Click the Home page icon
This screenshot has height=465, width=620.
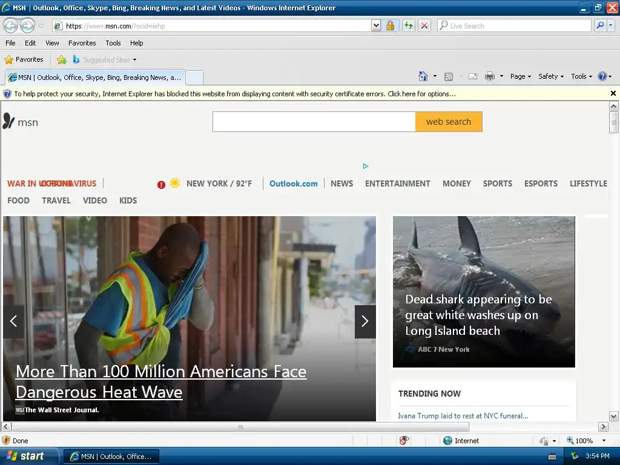[423, 76]
